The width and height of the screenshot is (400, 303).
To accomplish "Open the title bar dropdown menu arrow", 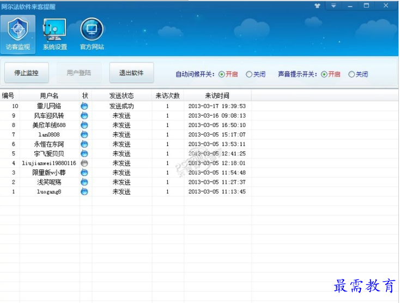I will [x=334, y=5].
